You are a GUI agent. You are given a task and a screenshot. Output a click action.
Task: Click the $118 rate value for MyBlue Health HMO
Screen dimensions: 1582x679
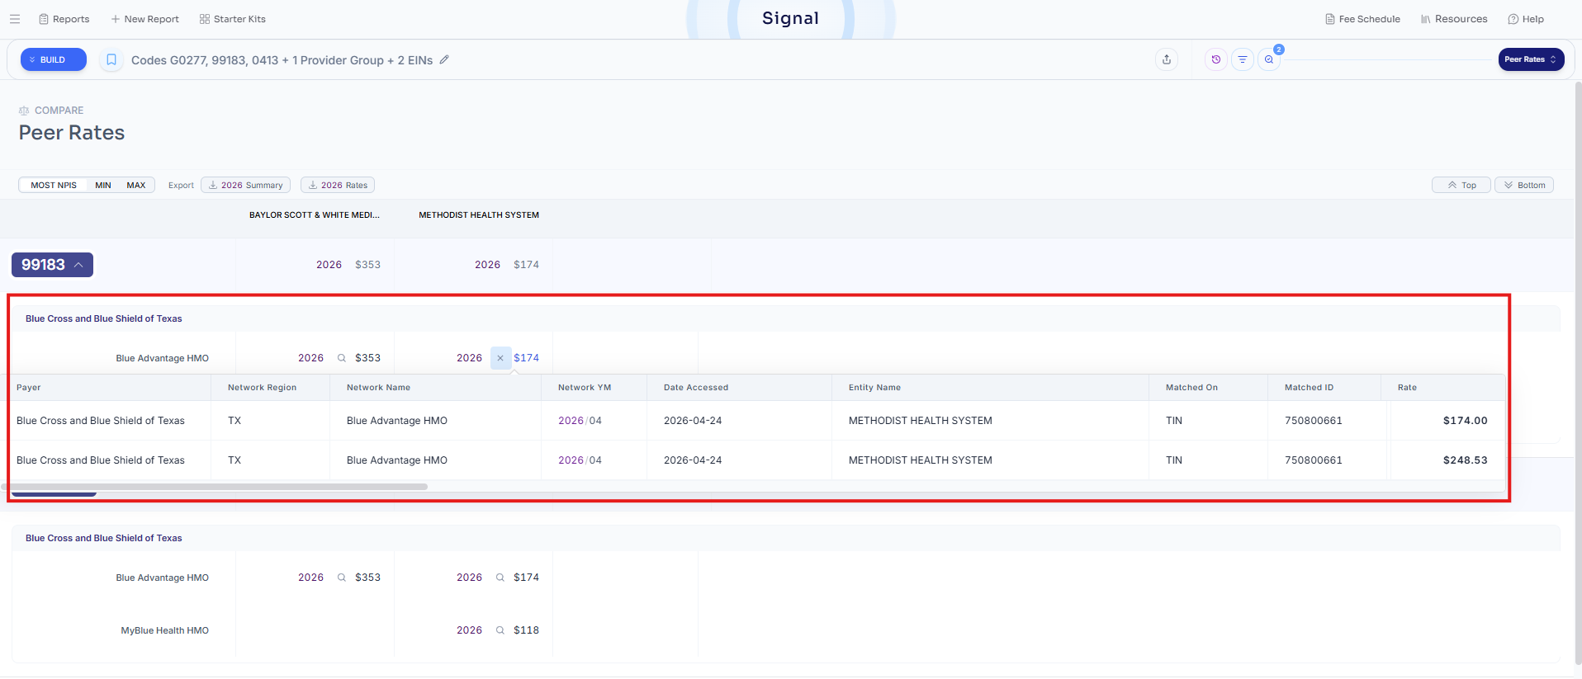click(x=526, y=630)
